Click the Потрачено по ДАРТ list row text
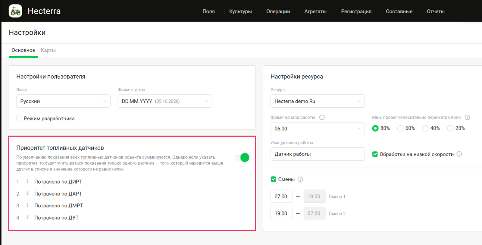The height and width of the screenshot is (245, 482). (x=58, y=194)
